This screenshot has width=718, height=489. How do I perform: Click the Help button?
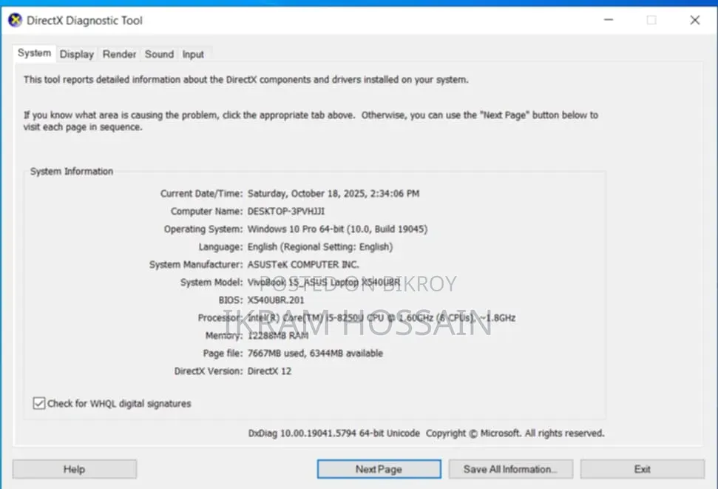coord(74,469)
